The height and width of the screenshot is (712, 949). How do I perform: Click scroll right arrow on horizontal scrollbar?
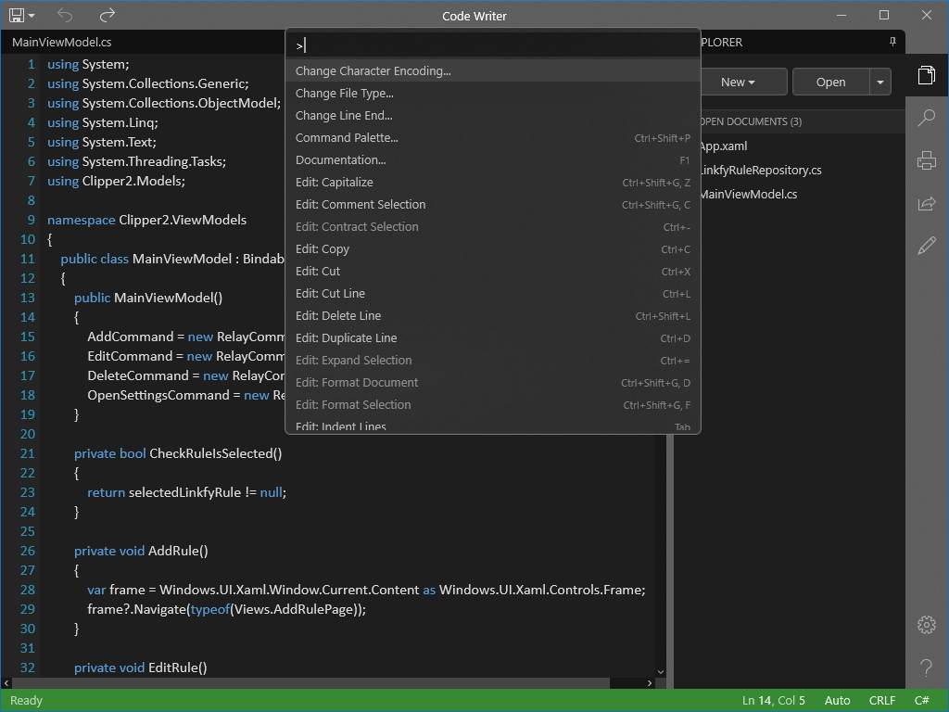tap(650, 683)
